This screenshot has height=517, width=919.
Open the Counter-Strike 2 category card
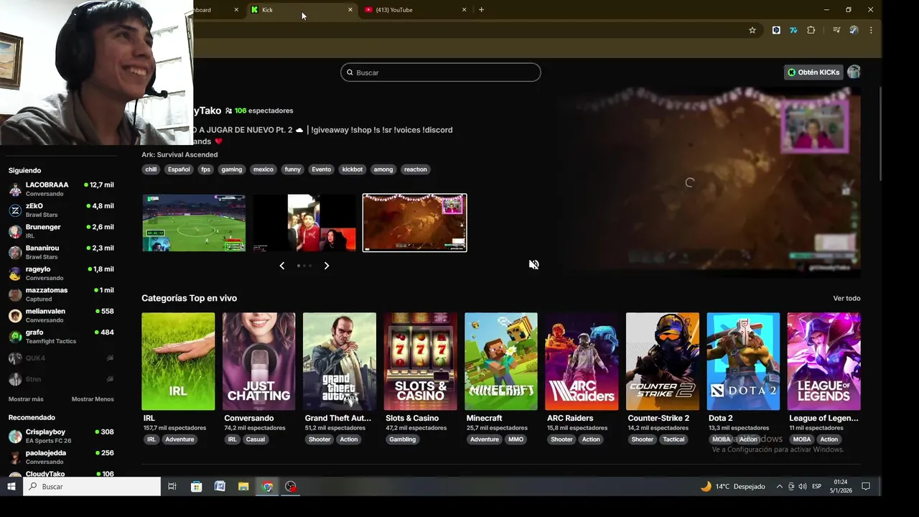click(663, 361)
